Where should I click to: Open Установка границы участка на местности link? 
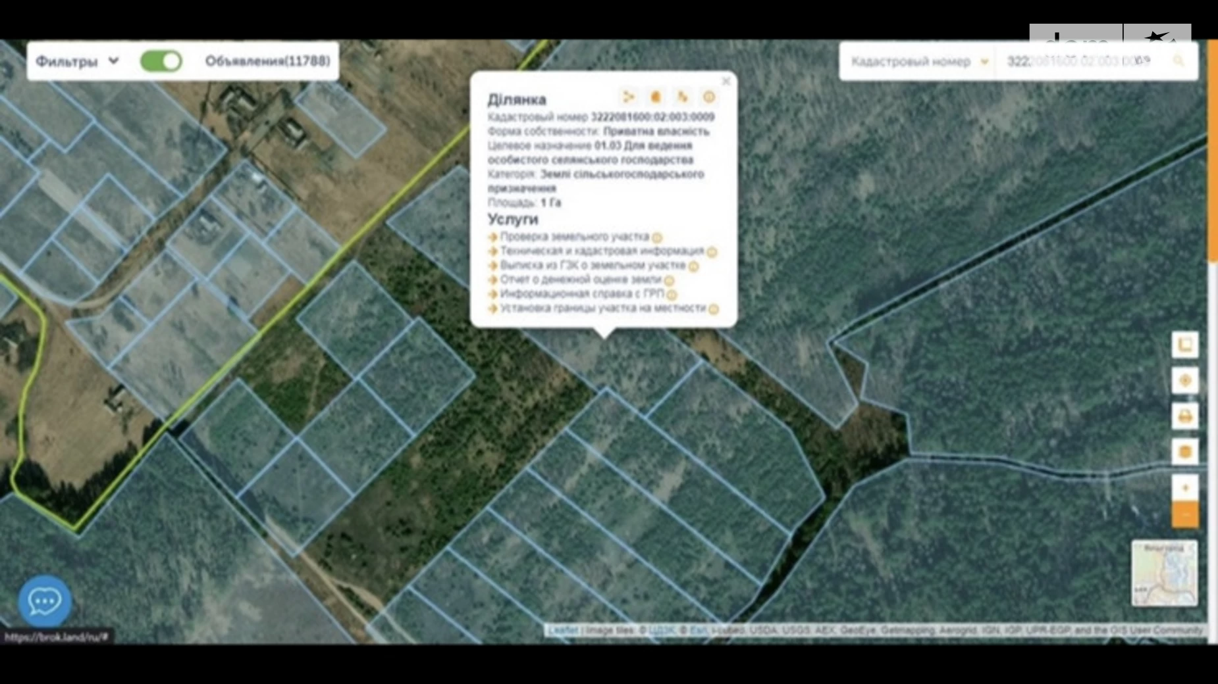(x=602, y=308)
